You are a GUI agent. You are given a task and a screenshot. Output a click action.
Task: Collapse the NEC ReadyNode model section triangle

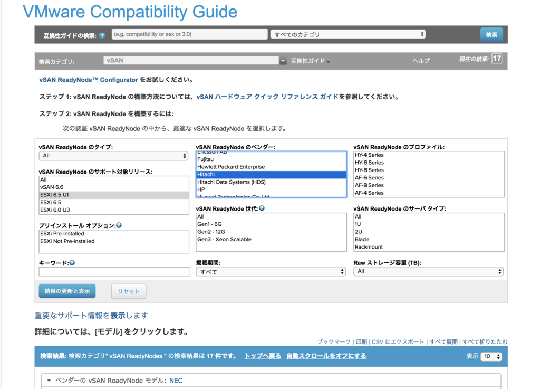click(x=49, y=381)
